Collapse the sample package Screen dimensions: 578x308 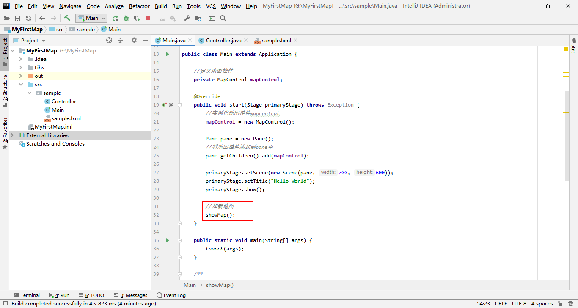pos(29,93)
